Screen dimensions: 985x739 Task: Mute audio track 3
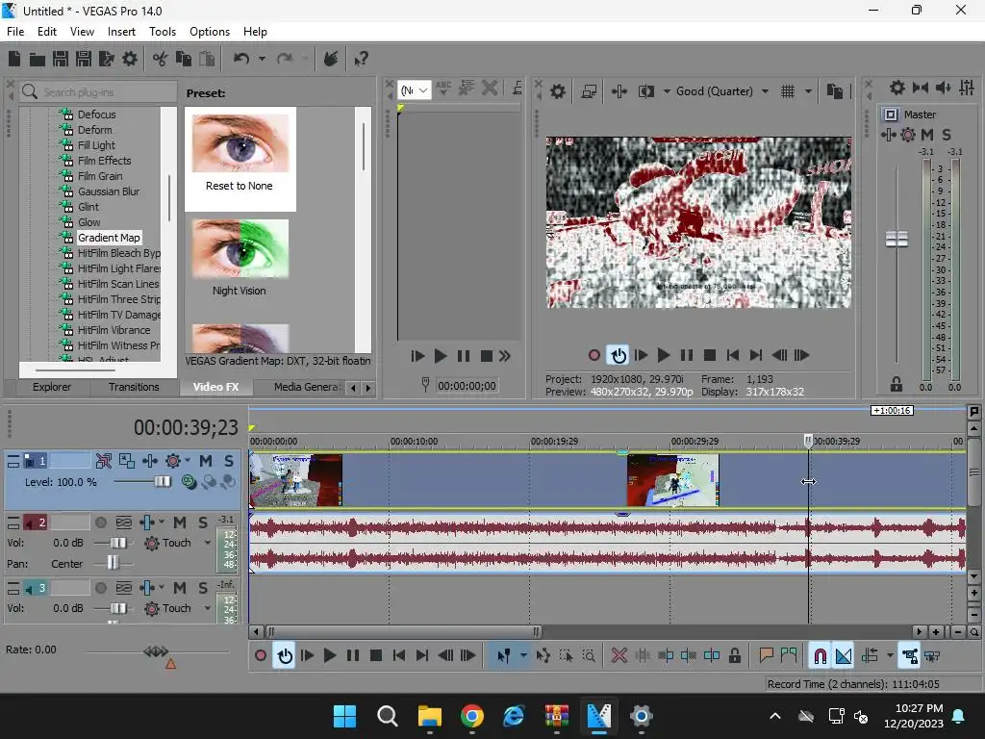pyautogui.click(x=180, y=588)
